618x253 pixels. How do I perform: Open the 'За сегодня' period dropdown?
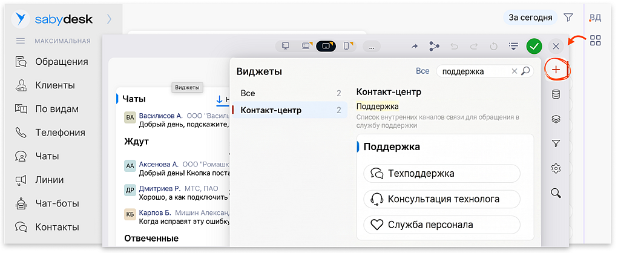coord(530,18)
